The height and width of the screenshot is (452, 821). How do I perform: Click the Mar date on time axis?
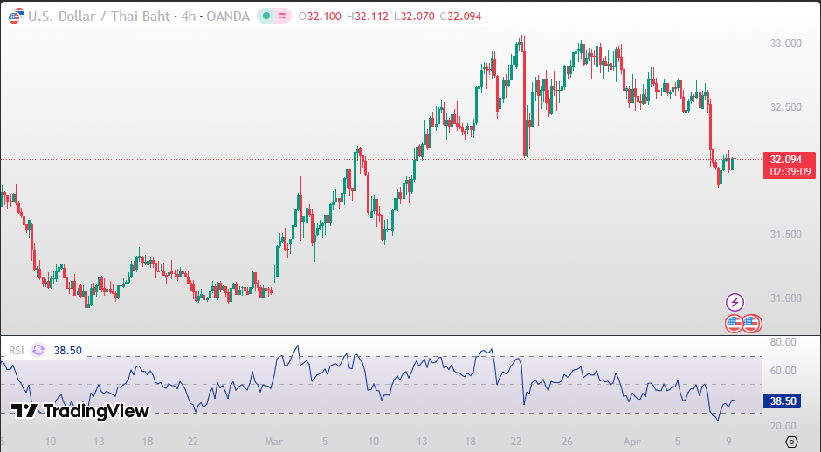click(274, 442)
